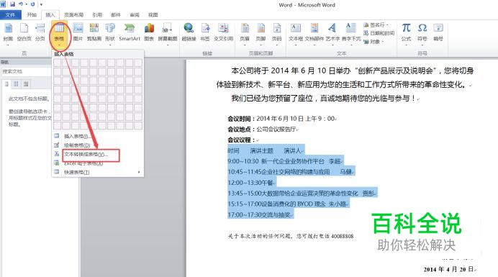The height and width of the screenshot is (277, 498).
Task: Insert a SmartArt graphic
Action: coord(130,32)
